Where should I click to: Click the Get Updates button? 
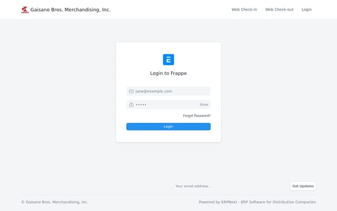point(303,186)
